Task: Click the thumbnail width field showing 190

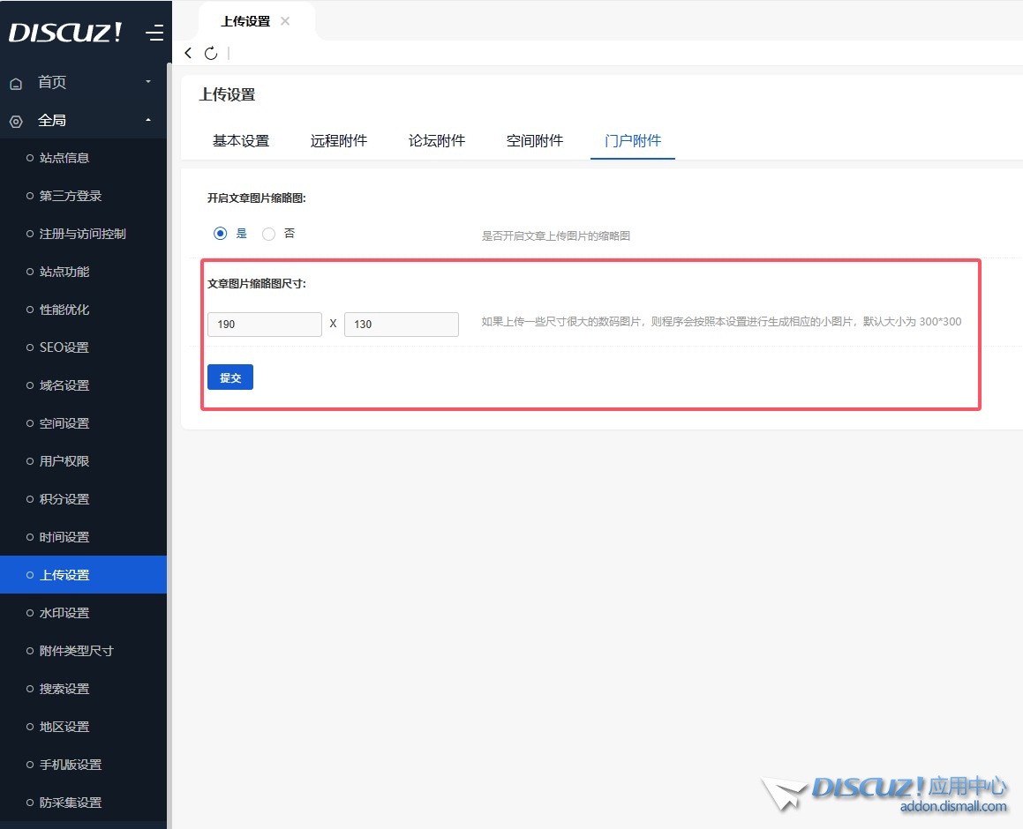Action: (x=265, y=325)
